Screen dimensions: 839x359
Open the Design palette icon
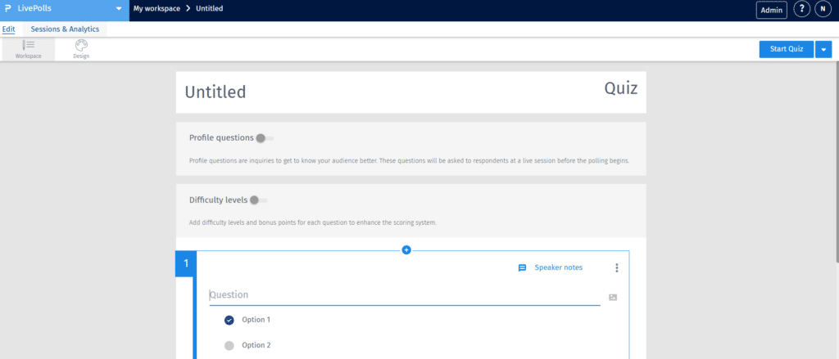pos(81,45)
